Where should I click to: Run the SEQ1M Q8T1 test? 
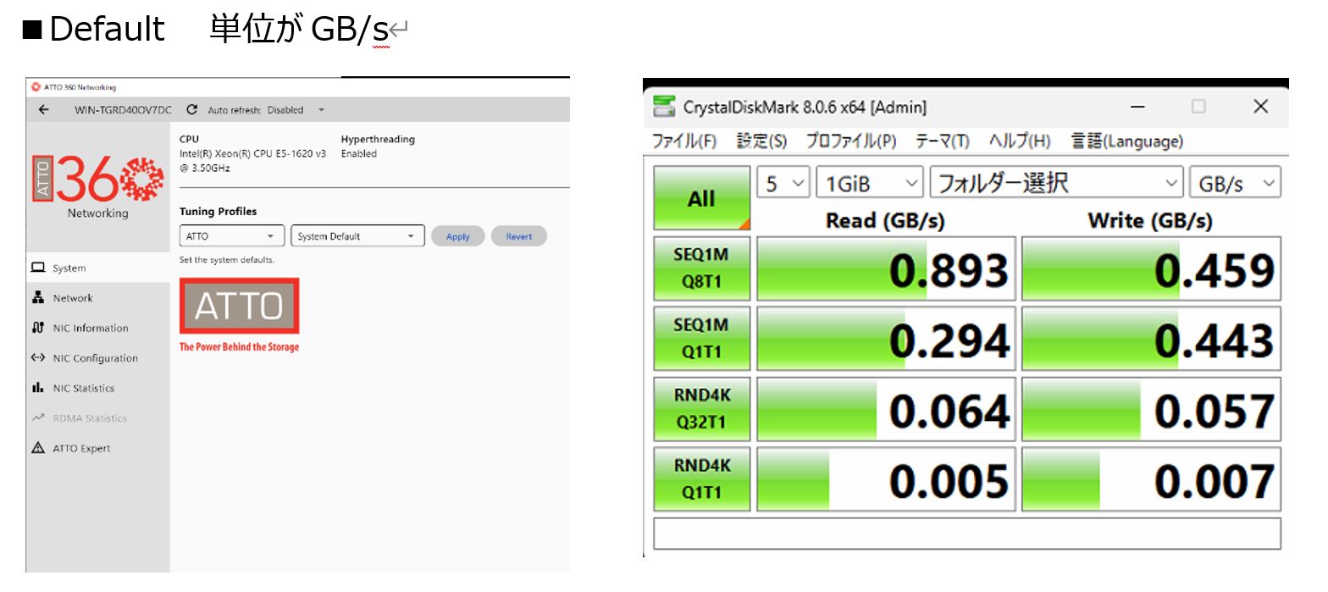pos(701,268)
